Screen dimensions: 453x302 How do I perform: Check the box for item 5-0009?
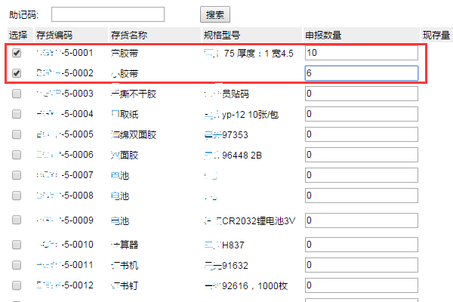(17, 220)
